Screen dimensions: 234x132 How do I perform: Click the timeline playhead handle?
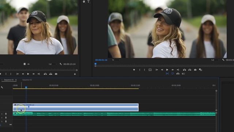pyautogui.click(x=26, y=87)
